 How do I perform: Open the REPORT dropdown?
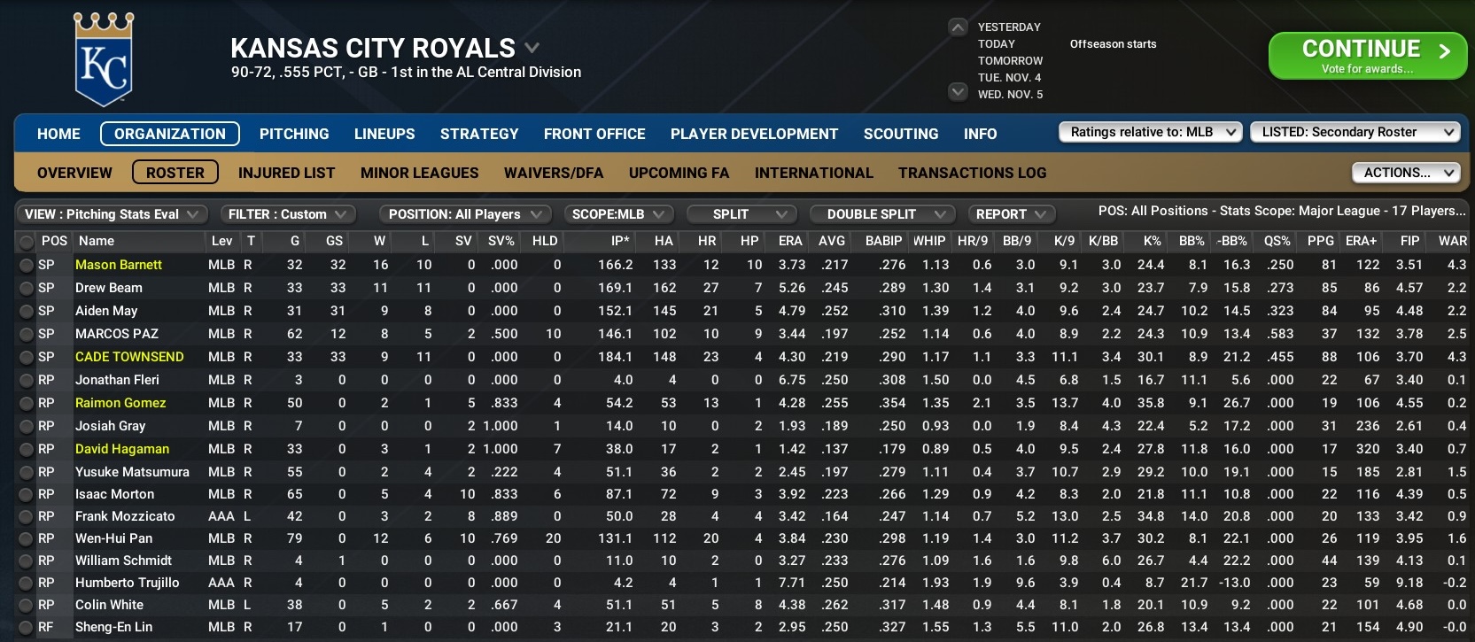point(1012,214)
